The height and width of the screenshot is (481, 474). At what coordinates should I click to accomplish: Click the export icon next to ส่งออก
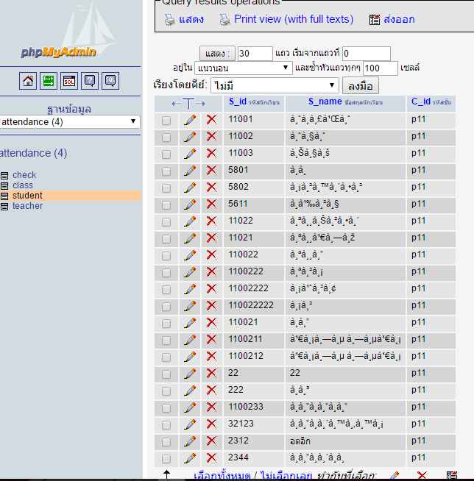[x=375, y=20]
